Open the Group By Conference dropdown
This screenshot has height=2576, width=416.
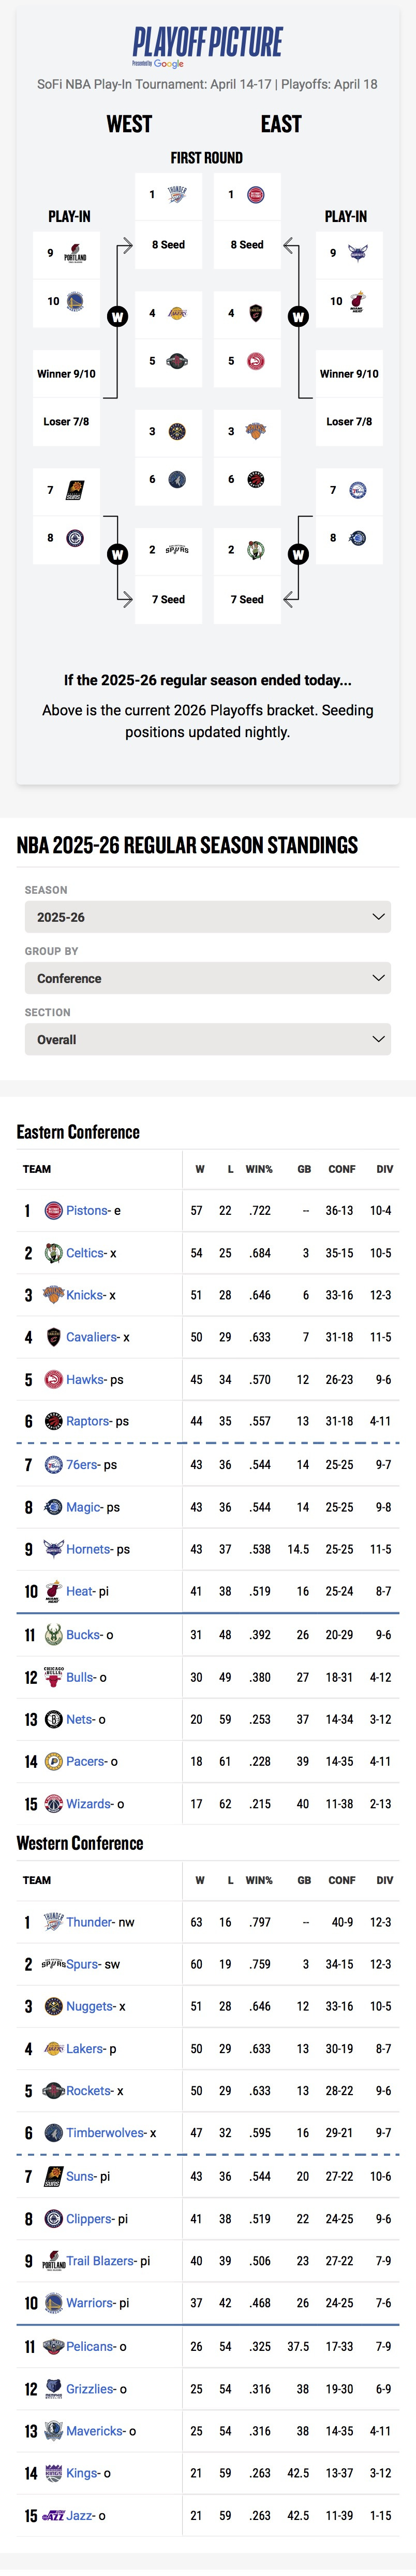coord(207,978)
